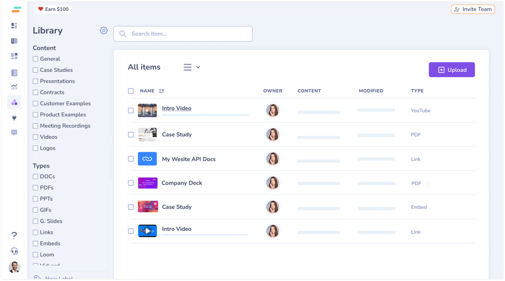Select the My Wesite API Docs row checkbox
The image size is (505, 281).
tap(131, 159)
